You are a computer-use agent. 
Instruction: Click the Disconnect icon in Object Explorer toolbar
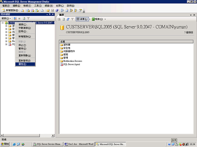coord(15,18)
